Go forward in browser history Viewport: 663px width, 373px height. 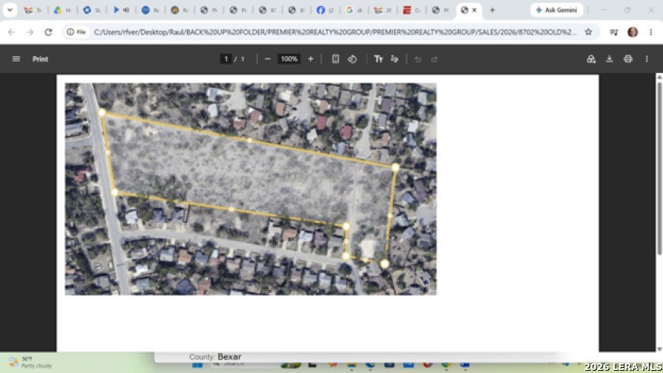[x=30, y=32]
